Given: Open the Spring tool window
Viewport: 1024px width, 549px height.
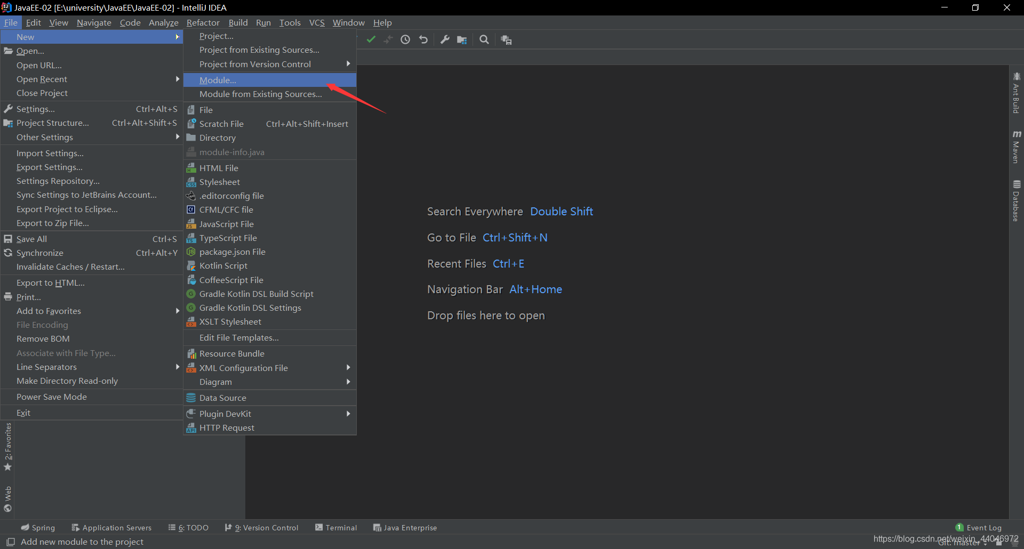Looking at the screenshot, I should (x=38, y=528).
